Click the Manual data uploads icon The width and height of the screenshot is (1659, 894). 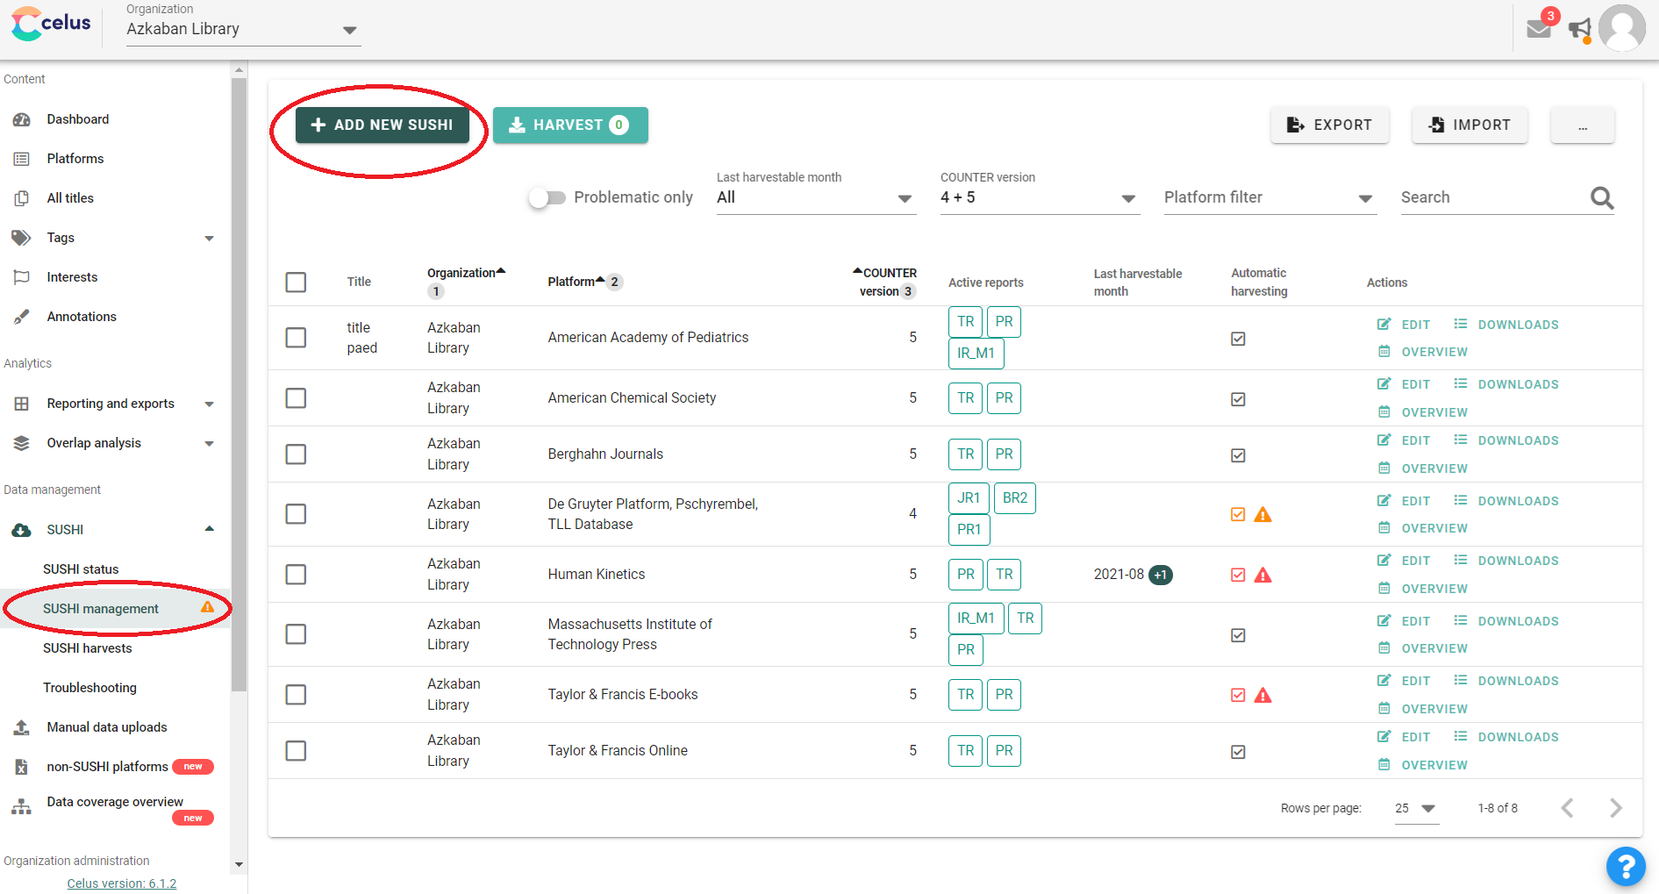(x=22, y=727)
